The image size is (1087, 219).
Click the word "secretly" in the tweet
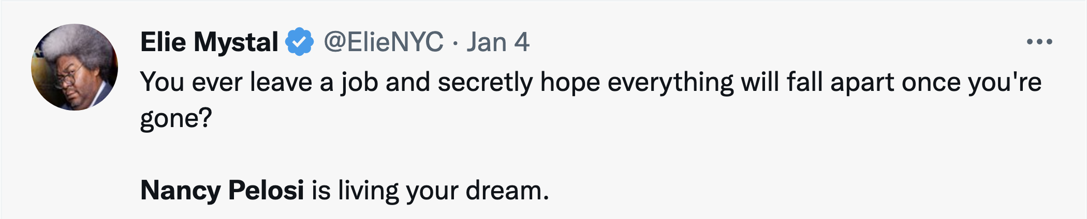click(x=485, y=82)
